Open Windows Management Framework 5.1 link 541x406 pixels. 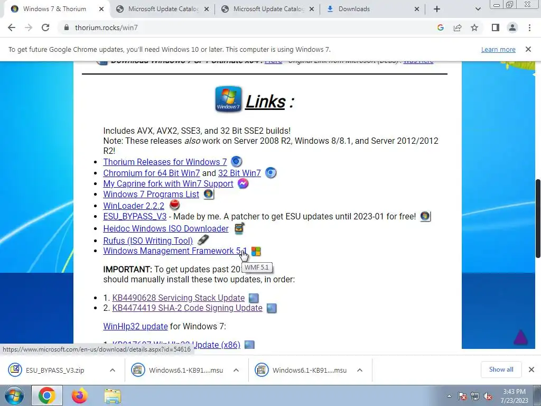tap(175, 251)
